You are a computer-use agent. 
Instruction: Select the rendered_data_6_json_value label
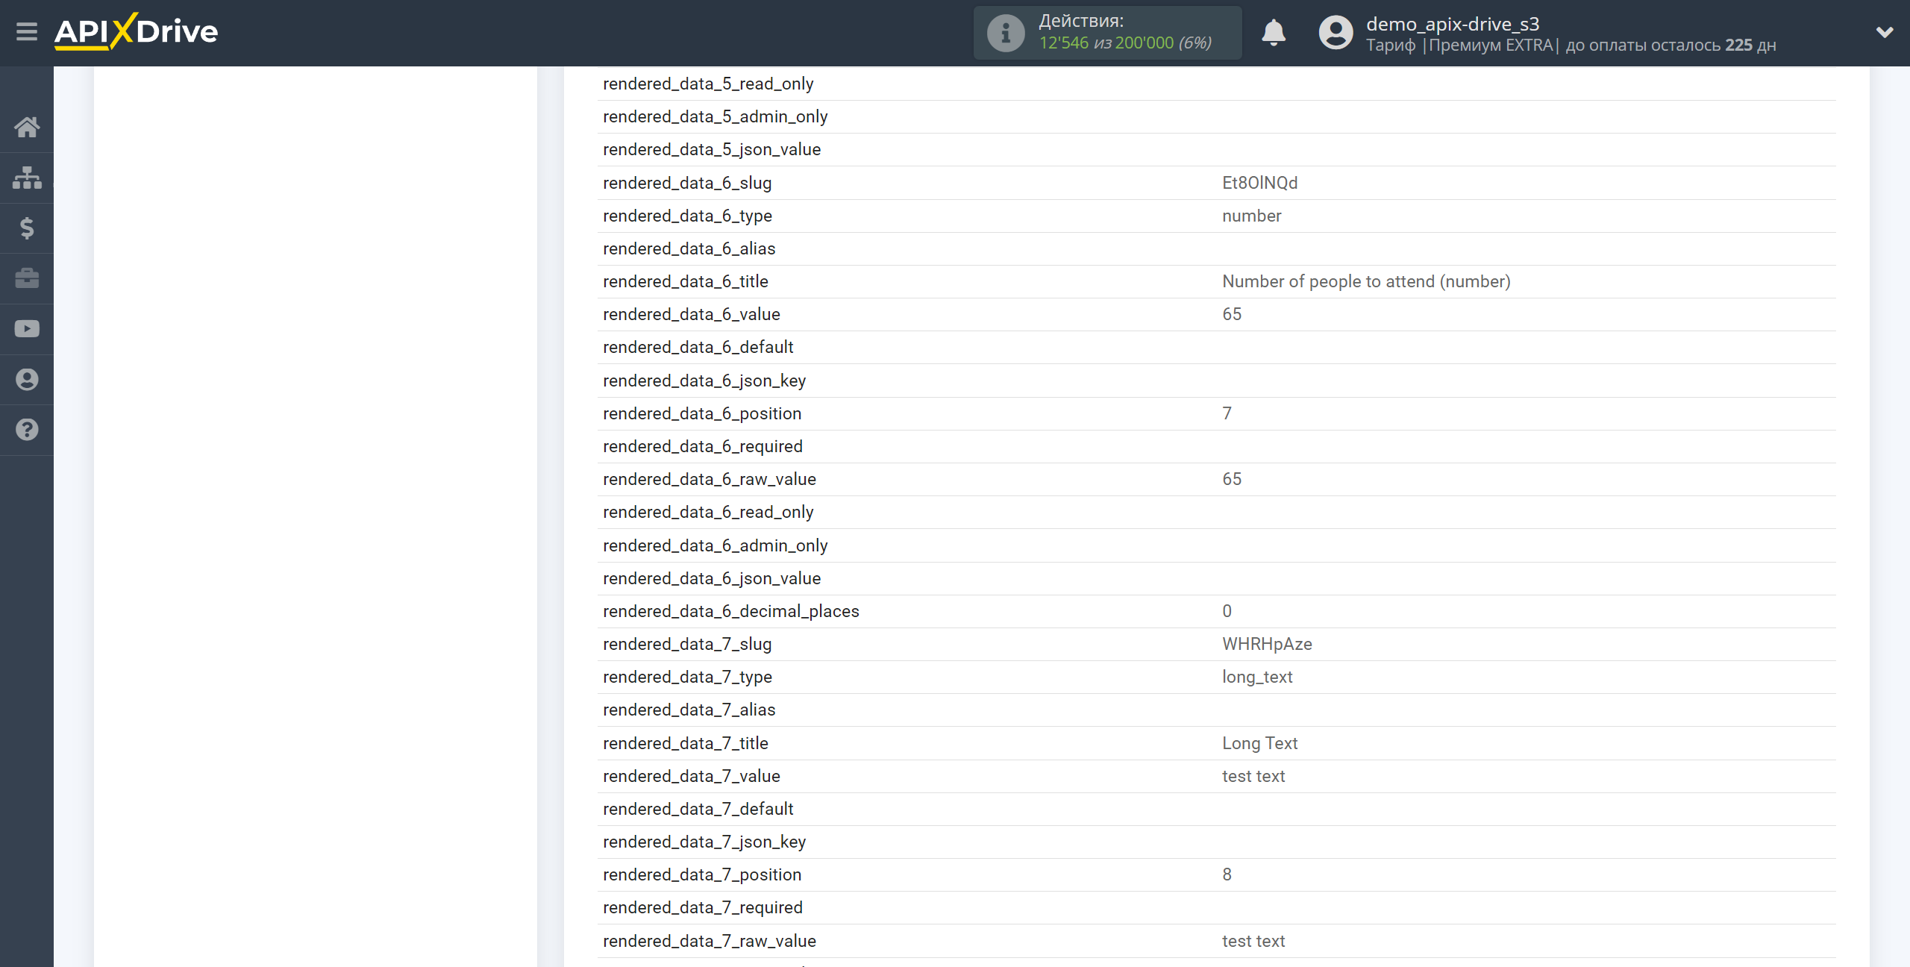(x=712, y=578)
